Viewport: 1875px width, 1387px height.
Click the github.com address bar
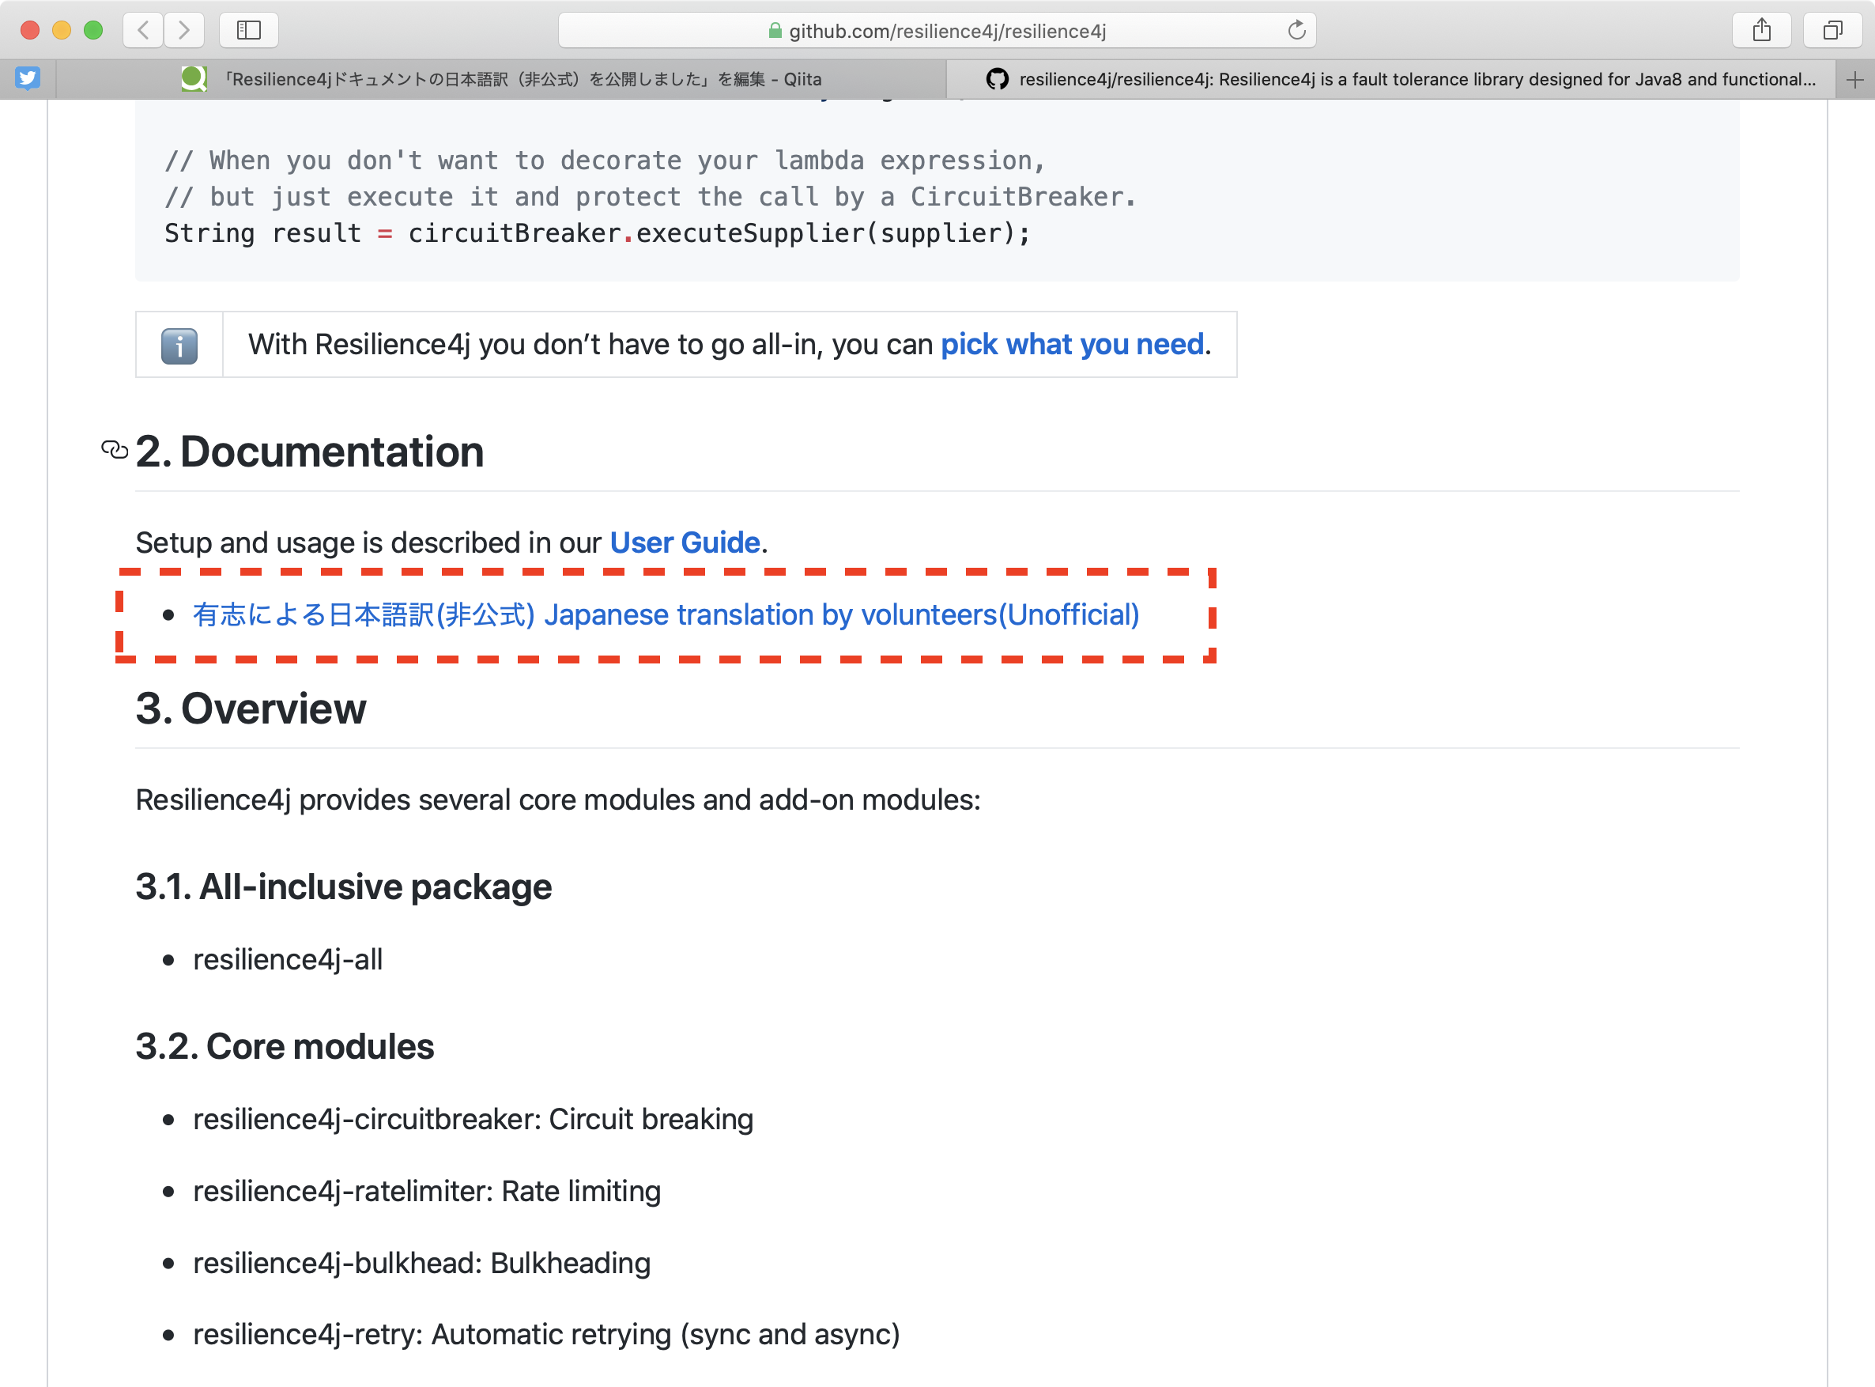coord(947,31)
